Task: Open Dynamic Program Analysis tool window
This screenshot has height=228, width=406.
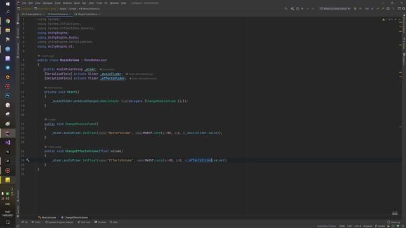Action: tap(59, 222)
